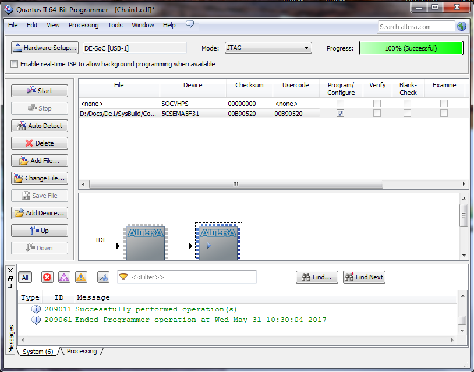Click the chain diagram vertical scrollbar thumb
Viewport: 474px width, 372px height.
(464, 215)
